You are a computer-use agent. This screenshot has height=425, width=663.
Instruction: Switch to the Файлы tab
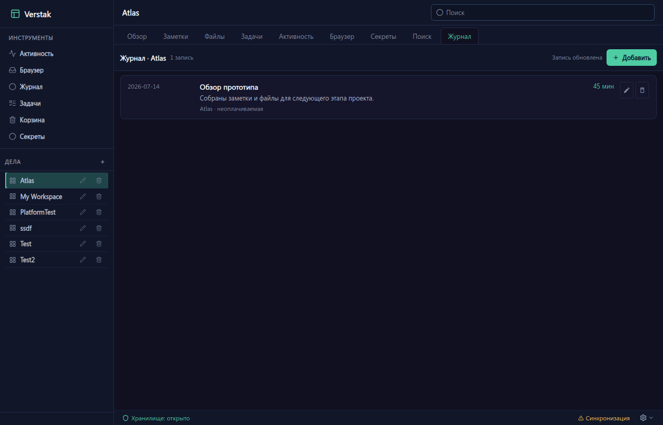[x=214, y=36]
